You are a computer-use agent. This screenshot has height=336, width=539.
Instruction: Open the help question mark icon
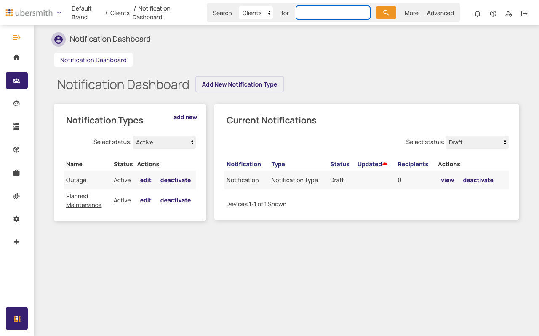pos(493,13)
